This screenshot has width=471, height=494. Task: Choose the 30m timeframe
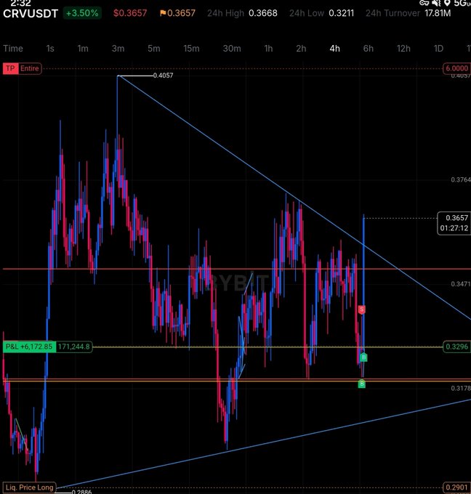232,49
